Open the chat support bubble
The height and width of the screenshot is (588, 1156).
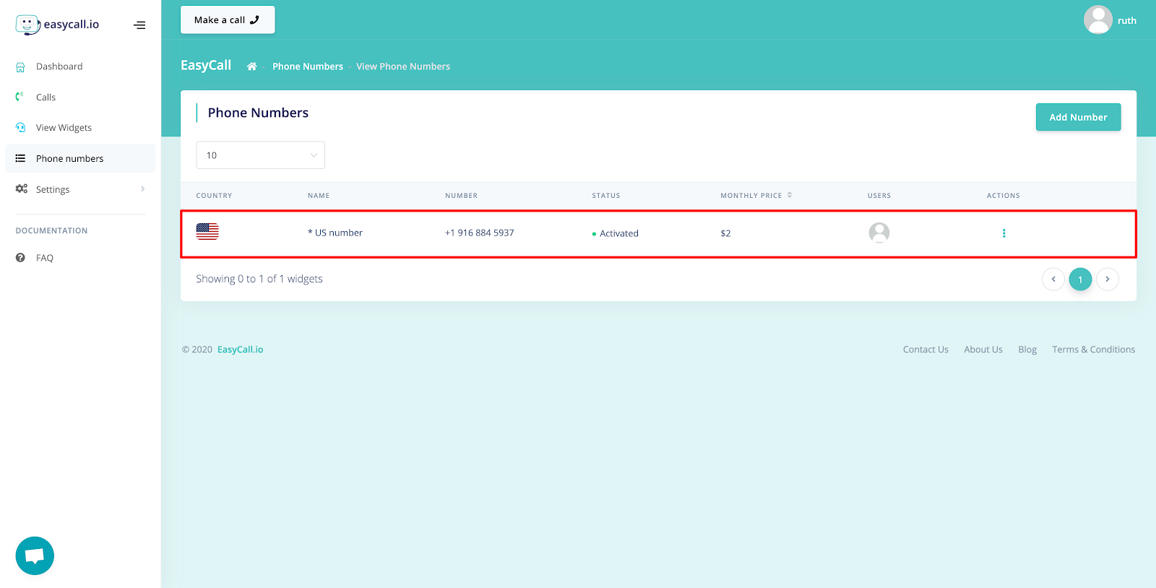tap(35, 556)
